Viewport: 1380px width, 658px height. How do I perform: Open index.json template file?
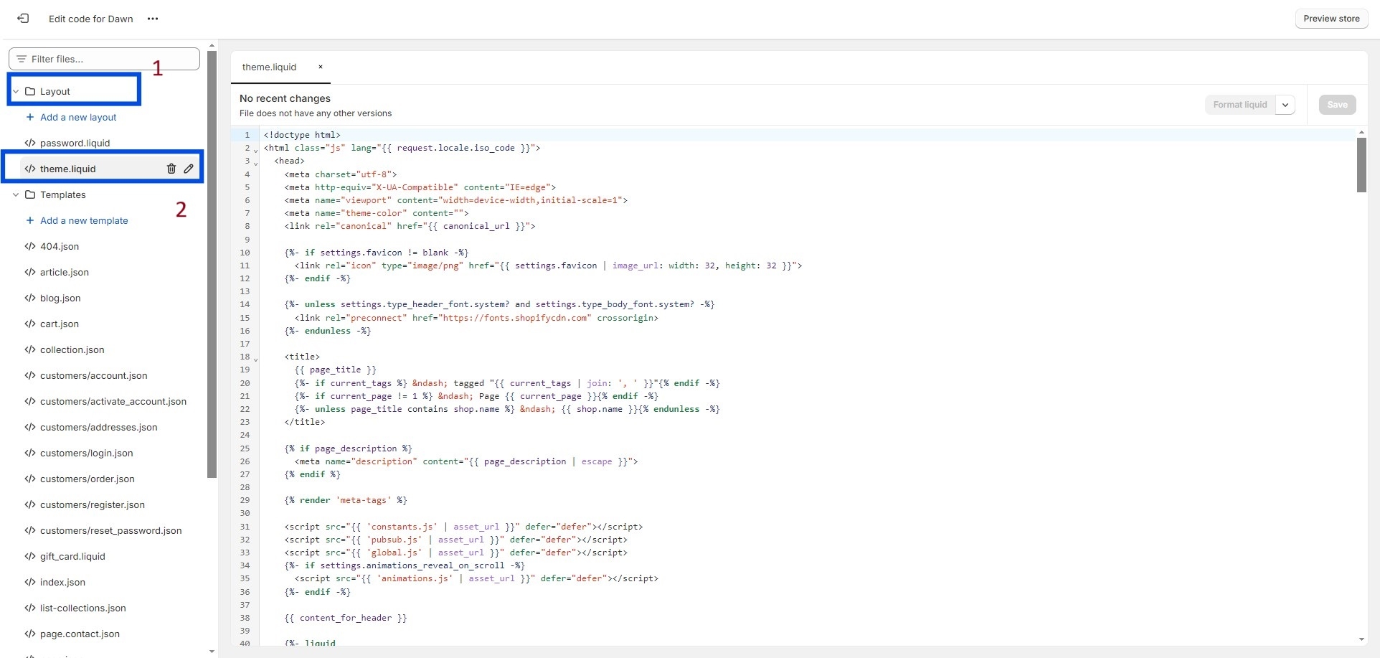62,582
